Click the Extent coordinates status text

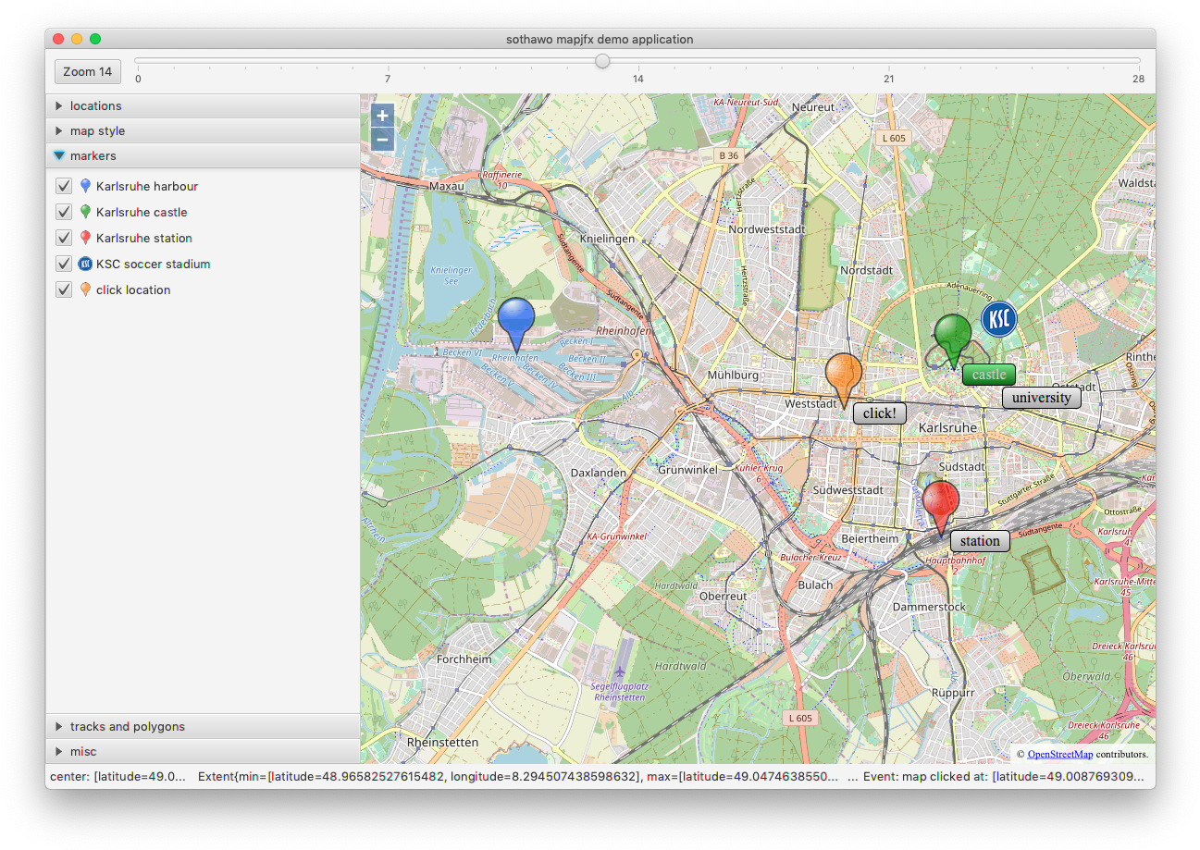tap(519, 776)
